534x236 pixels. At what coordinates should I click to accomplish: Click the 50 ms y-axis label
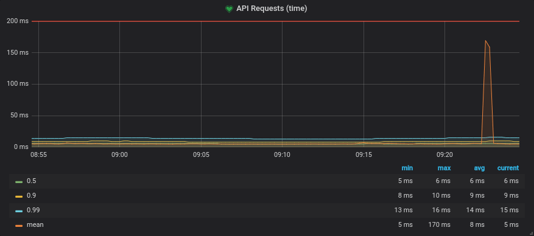tap(19, 116)
